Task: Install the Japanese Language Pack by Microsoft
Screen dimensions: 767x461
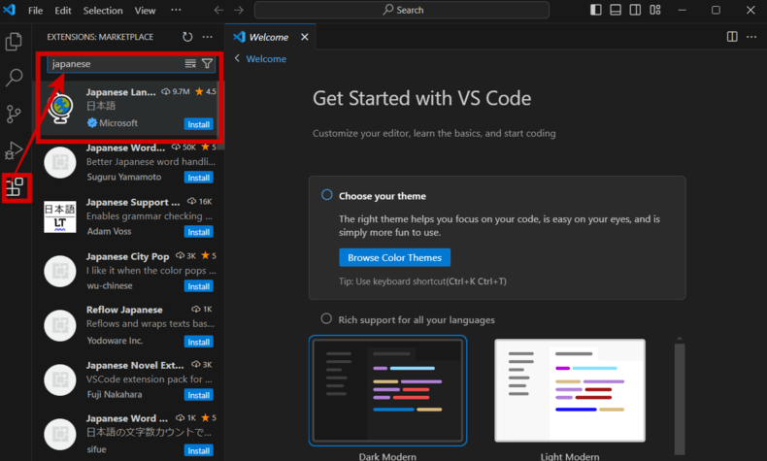Action: 199,124
